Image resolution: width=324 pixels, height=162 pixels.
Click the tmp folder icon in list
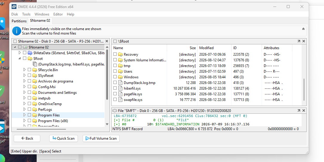coord(121,66)
